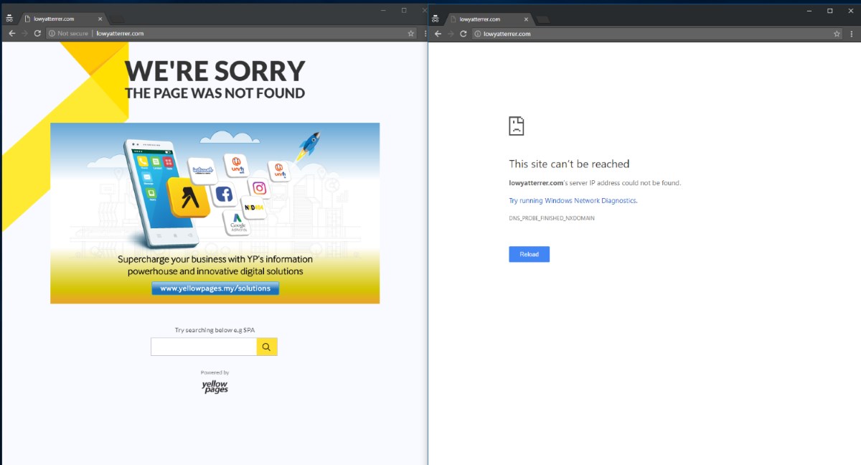Click site info icon in right address bar
Image resolution: width=861 pixels, height=465 pixels.
pos(478,34)
